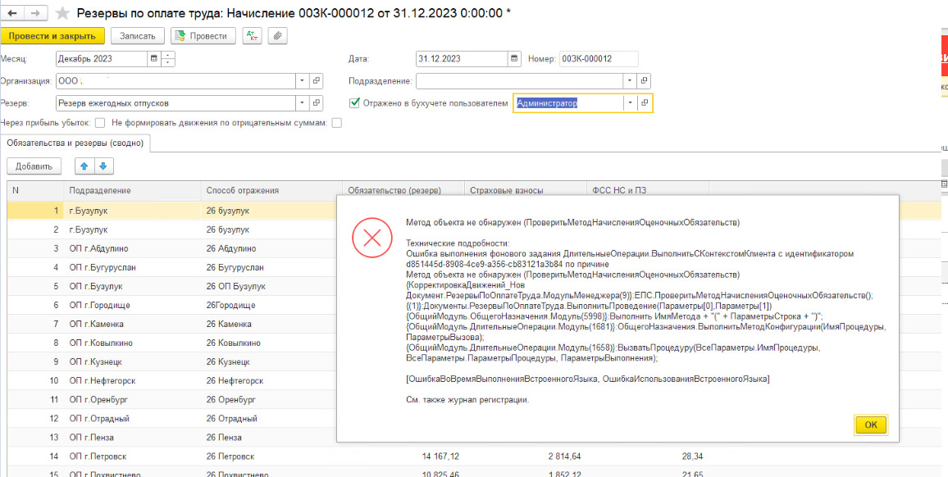Switch to Обязательства и резервы (сводно) tab
Viewport: 948px width, 477px height.
coord(75,143)
